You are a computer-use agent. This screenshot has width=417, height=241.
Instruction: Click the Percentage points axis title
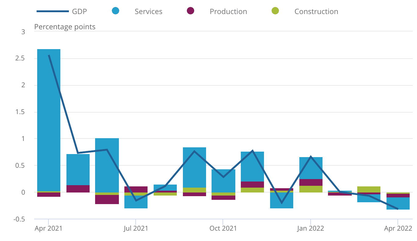click(x=65, y=27)
